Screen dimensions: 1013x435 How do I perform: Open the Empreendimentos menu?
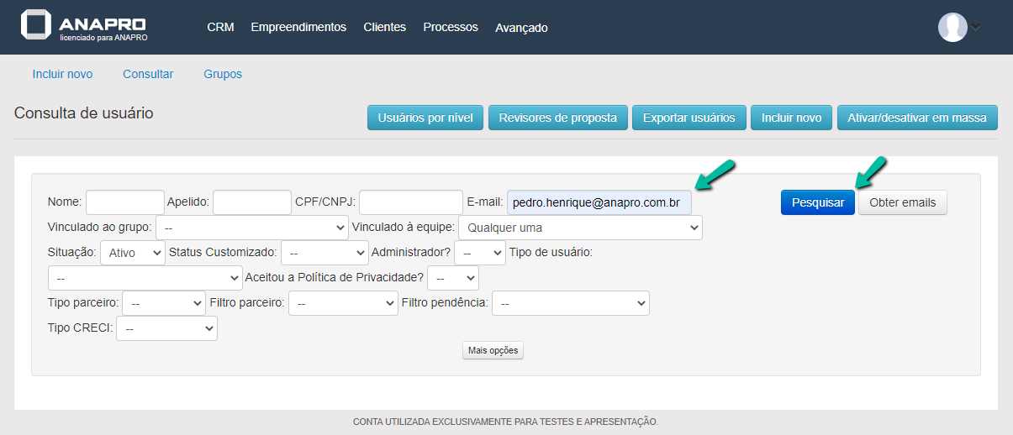coord(298,27)
